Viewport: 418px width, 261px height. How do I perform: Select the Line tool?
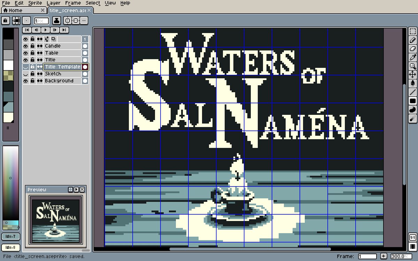413,92
